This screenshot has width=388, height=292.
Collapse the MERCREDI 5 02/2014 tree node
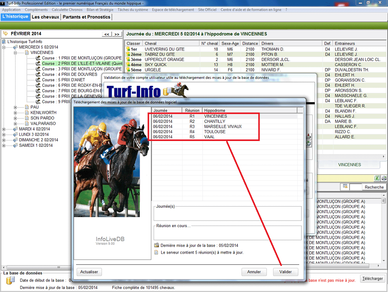[x=4, y=47]
